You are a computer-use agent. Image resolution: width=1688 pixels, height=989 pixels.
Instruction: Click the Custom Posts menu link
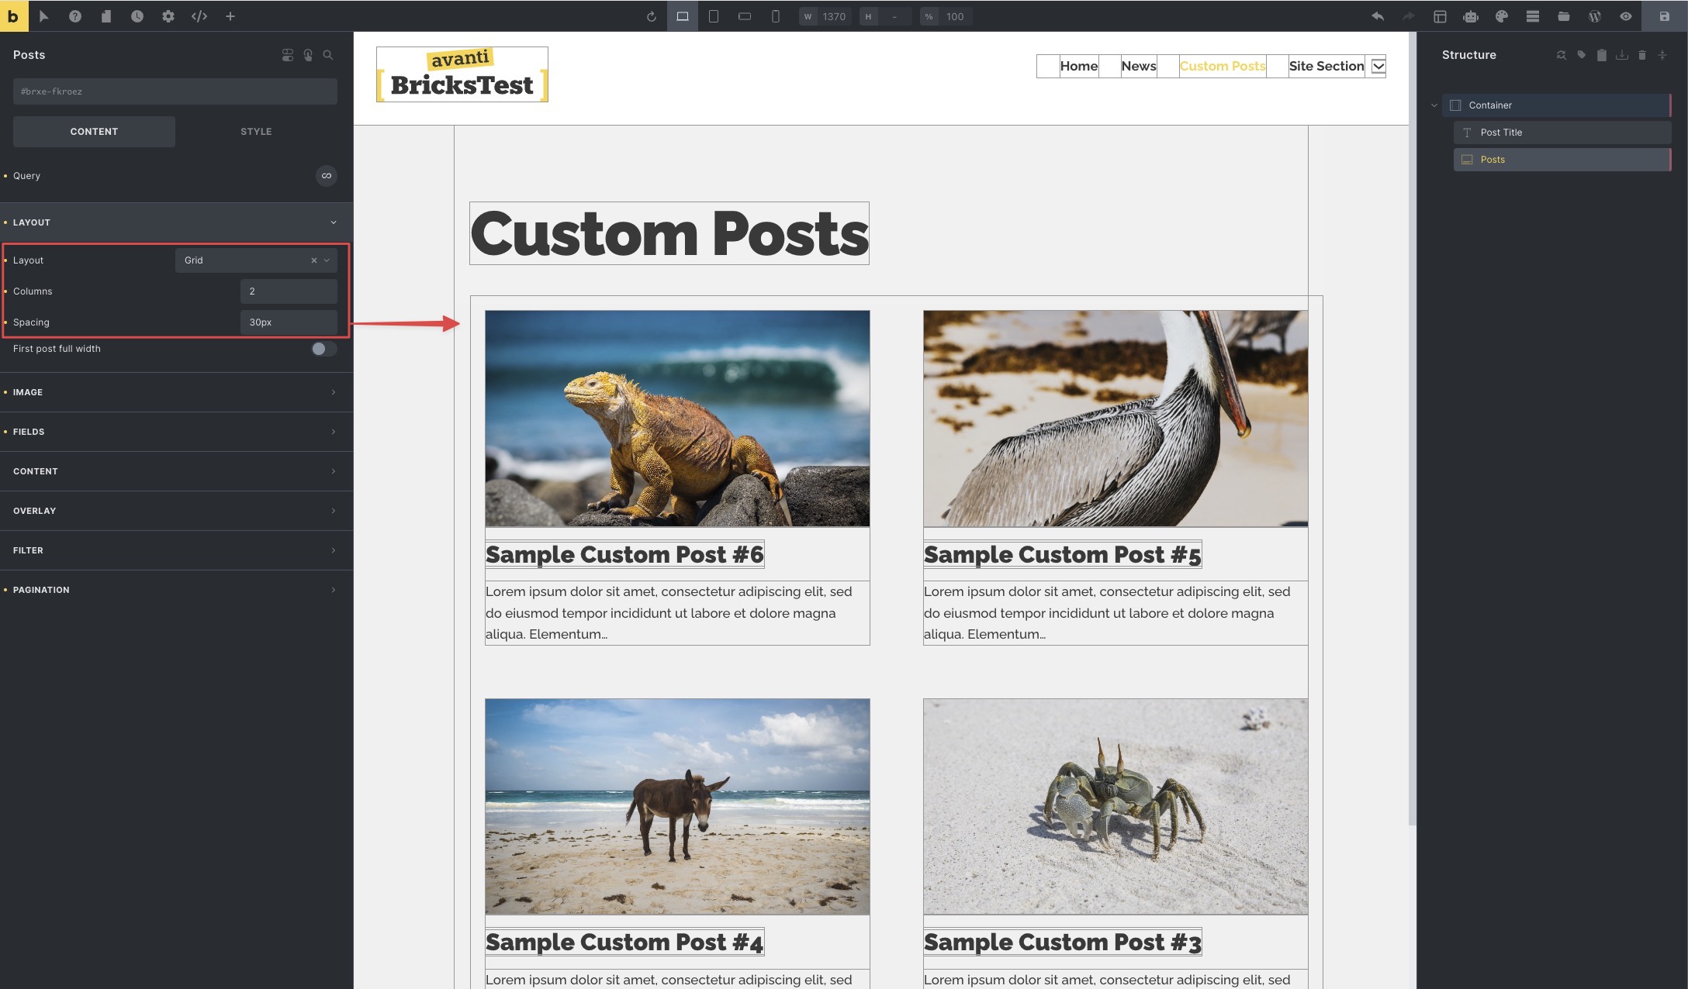pyautogui.click(x=1223, y=66)
